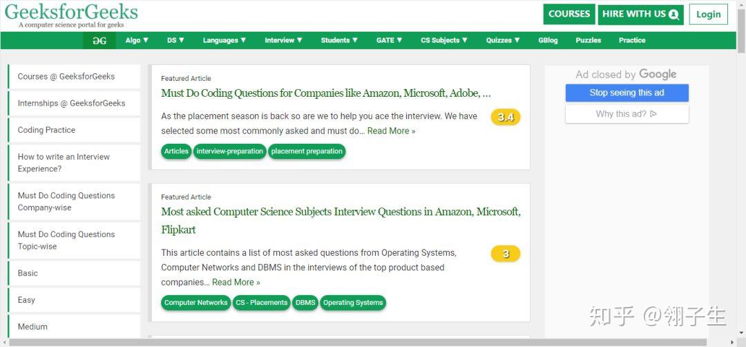This screenshot has height=347, width=746.
Task: Open Practice in the navbar
Action: coord(632,41)
